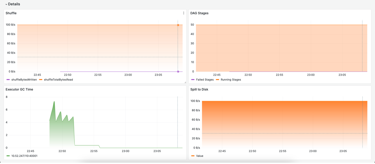Click the Details row collapse chevron
This screenshot has height=164, width=375.
6,4
